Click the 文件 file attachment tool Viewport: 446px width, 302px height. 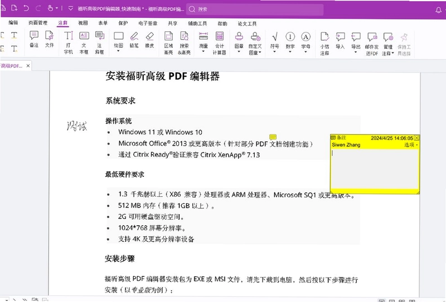(49, 39)
